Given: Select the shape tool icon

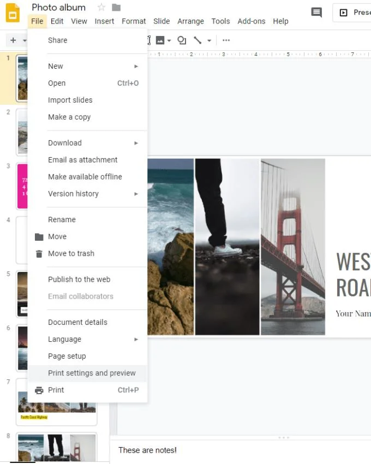Looking at the screenshot, I should pos(182,40).
